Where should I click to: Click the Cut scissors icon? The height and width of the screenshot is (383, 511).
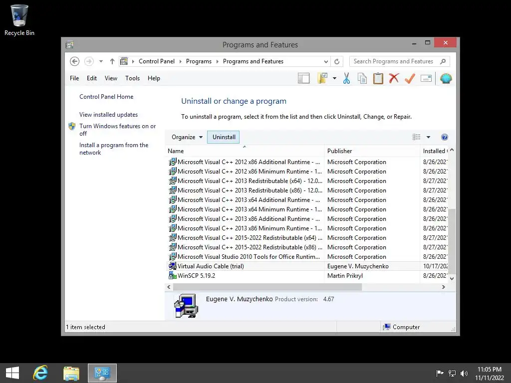pyautogui.click(x=346, y=78)
